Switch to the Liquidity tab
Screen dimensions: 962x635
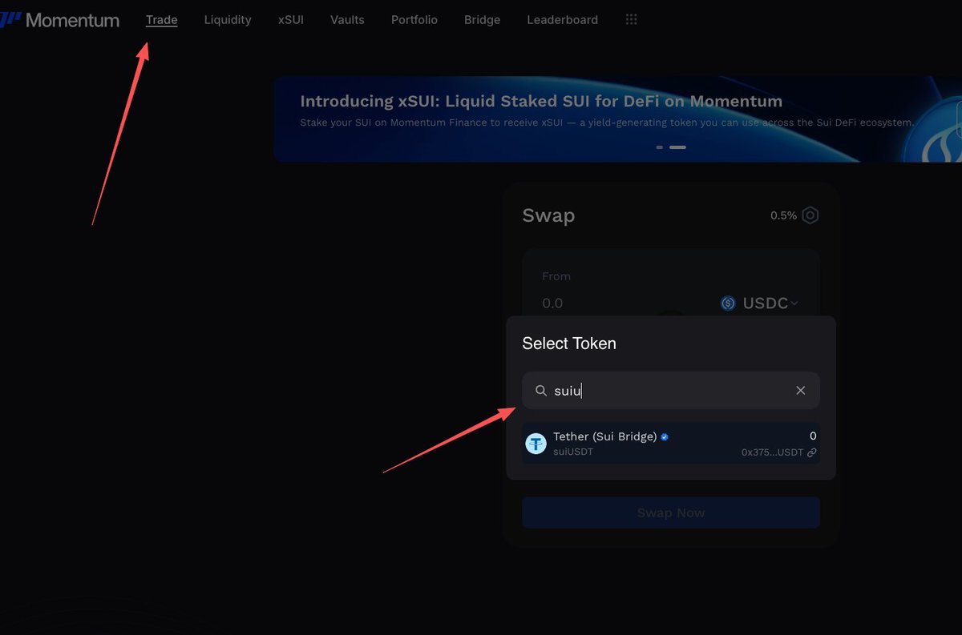[x=228, y=20]
